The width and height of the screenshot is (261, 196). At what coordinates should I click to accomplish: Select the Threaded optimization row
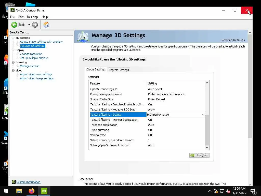coord(147,125)
